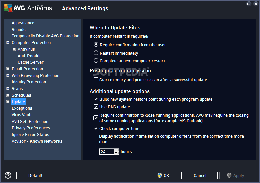
Task: Click the Apply button
Action: tap(237, 175)
